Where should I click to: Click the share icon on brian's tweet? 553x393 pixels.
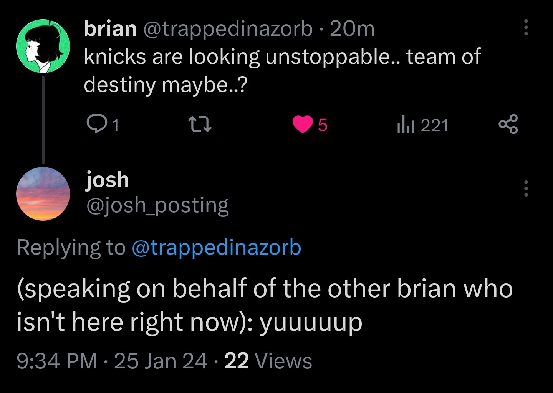pyautogui.click(x=508, y=125)
